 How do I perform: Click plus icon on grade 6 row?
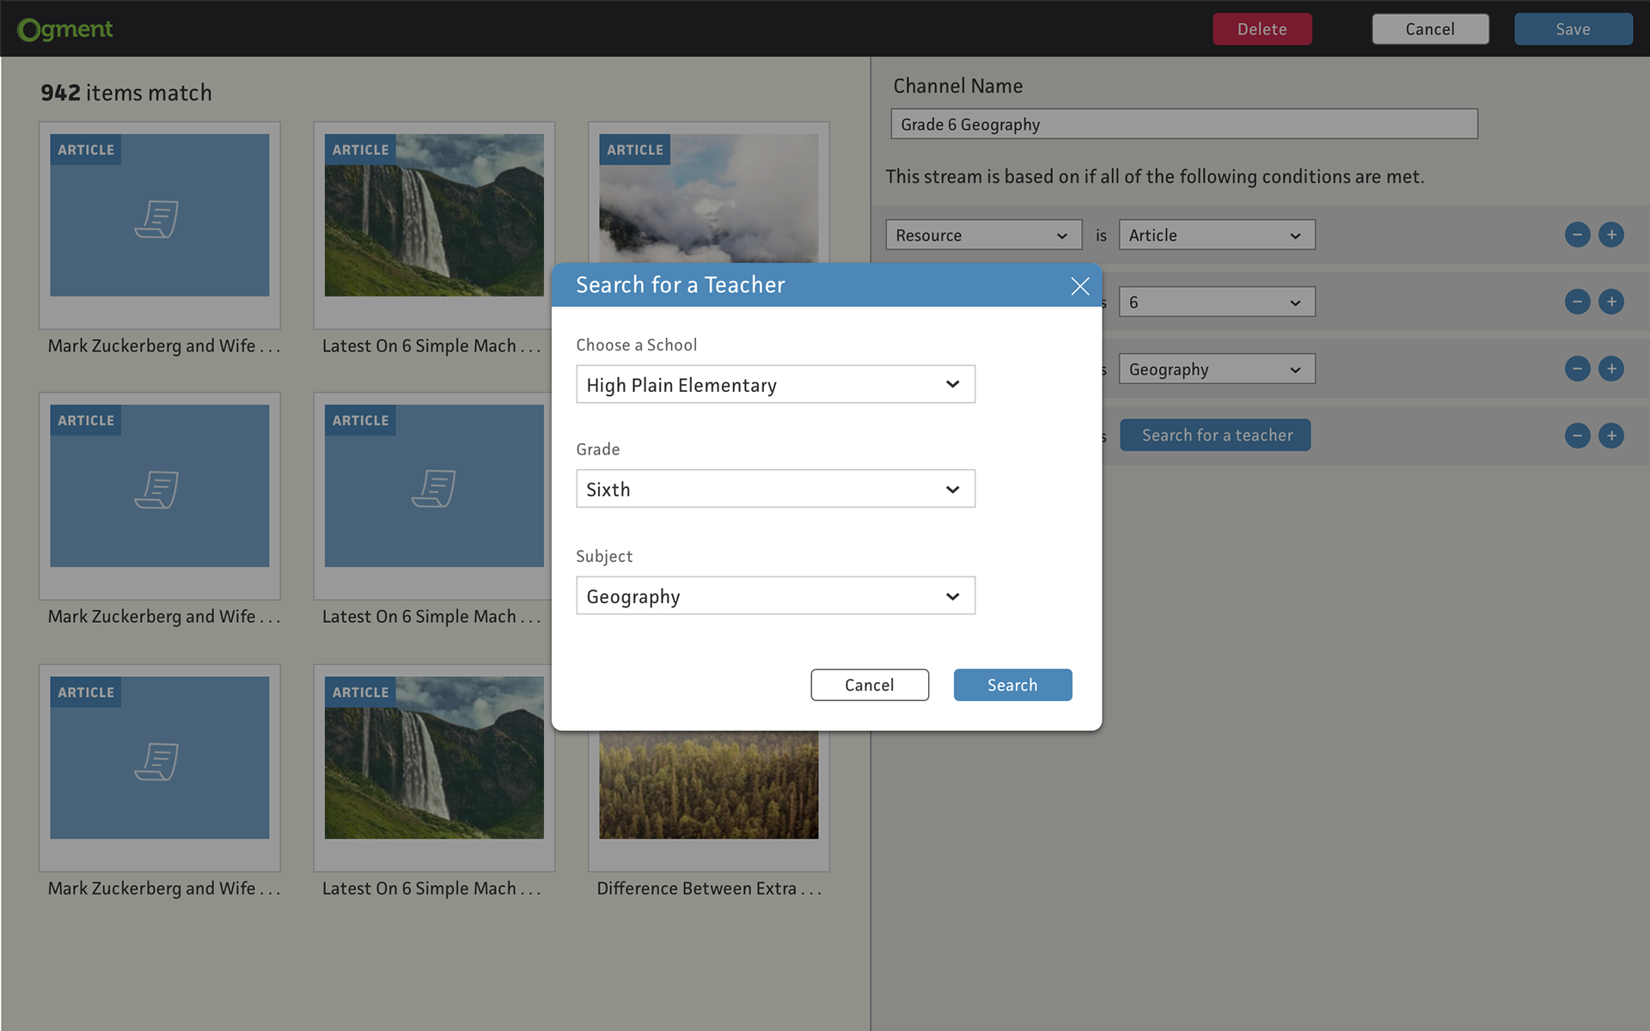pos(1611,302)
